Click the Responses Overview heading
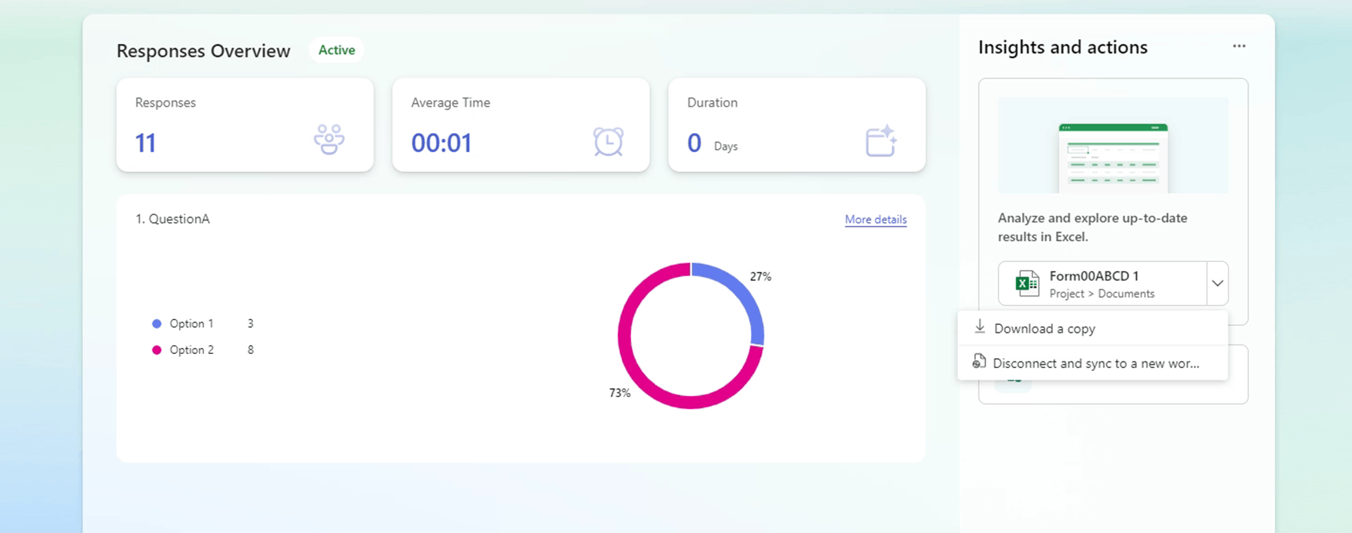 pyautogui.click(x=203, y=51)
